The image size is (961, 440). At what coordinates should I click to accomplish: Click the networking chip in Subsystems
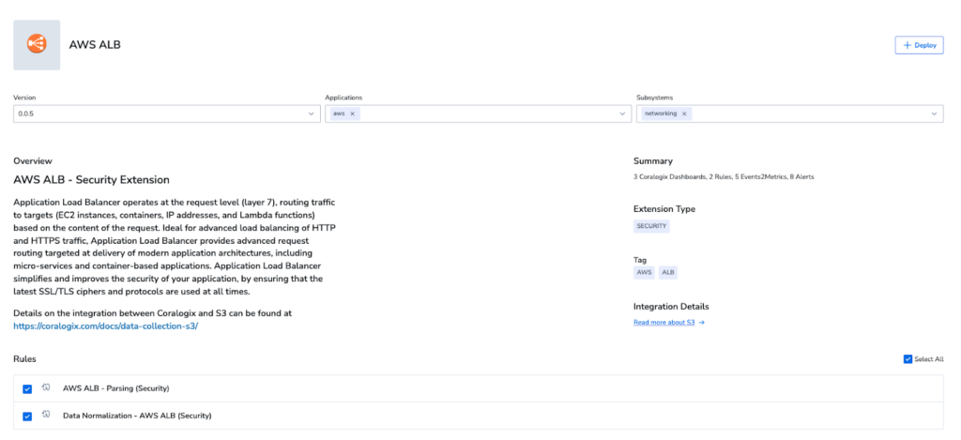click(x=667, y=114)
